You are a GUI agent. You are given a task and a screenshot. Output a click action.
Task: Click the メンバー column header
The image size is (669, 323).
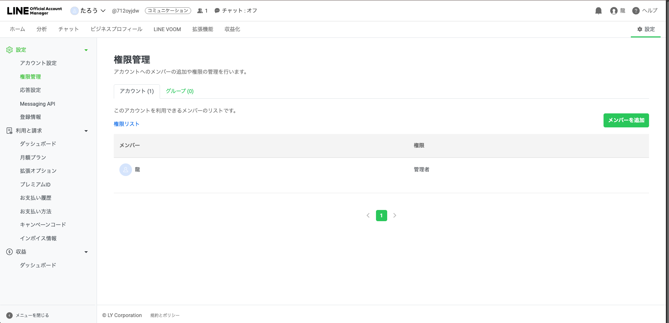pos(130,146)
